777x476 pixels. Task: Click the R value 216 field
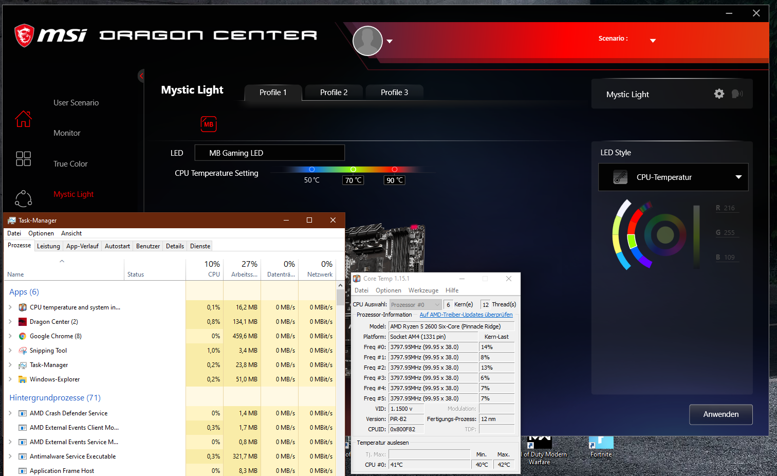tap(727, 208)
